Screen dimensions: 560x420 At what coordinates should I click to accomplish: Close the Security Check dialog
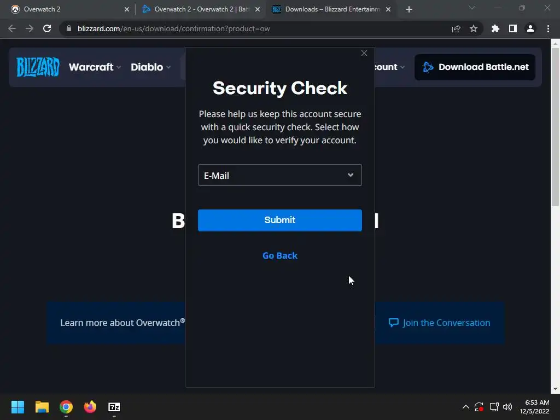pyautogui.click(x=364, y=53)
